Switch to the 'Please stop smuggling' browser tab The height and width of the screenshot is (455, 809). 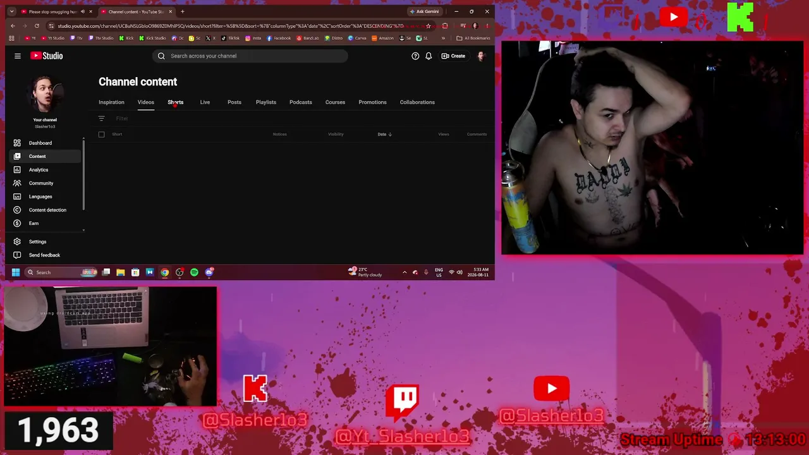tap(55, 11)
